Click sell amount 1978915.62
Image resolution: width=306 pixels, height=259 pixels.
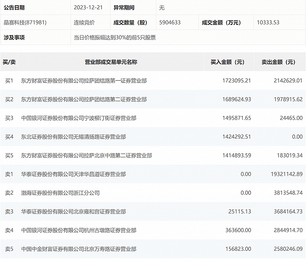(288, 99)
